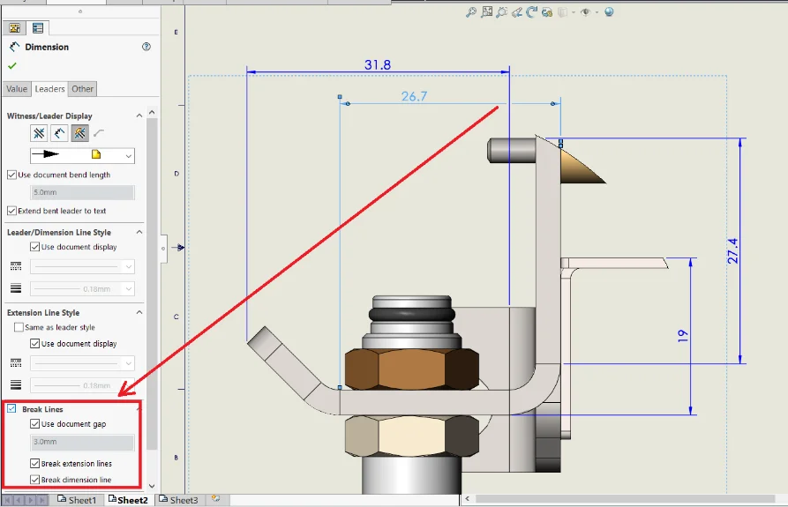Click the green checkmark to accept dimension
The height and width of the screenshot is (507, 788).
(x=12, y=65)
